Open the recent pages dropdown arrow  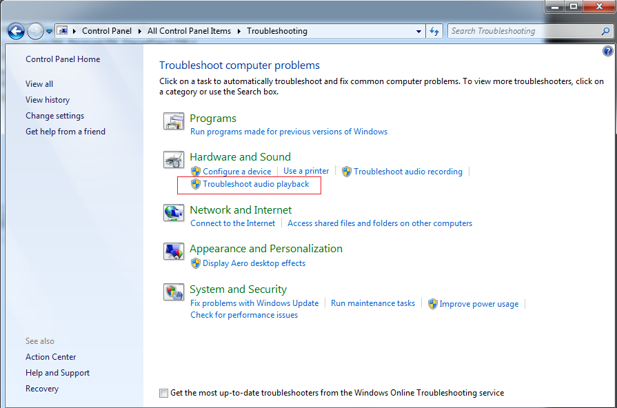click(49, 32)
